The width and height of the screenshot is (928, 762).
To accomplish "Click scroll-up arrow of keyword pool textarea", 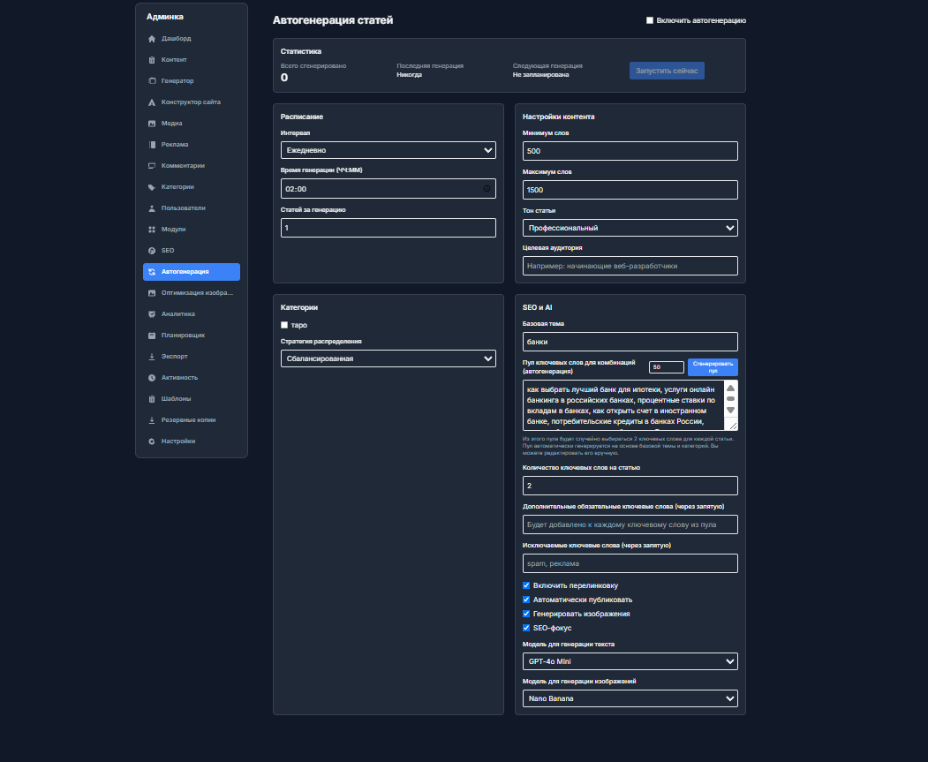I will click(730, 389).
